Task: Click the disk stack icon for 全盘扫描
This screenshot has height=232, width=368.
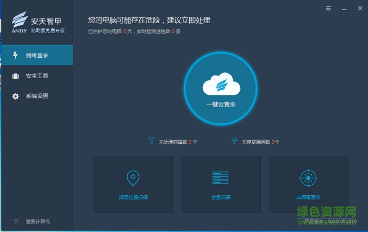Action: coord(220,178)
